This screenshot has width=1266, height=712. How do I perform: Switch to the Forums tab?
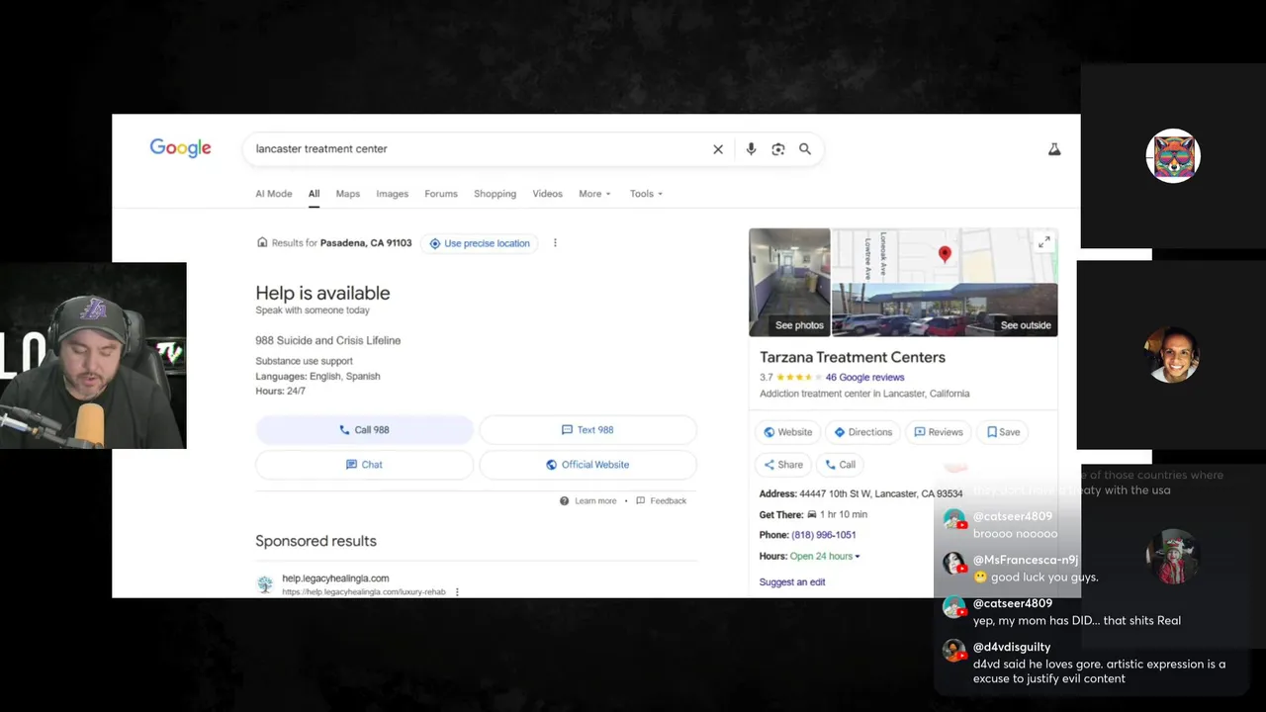pos(441,194)
